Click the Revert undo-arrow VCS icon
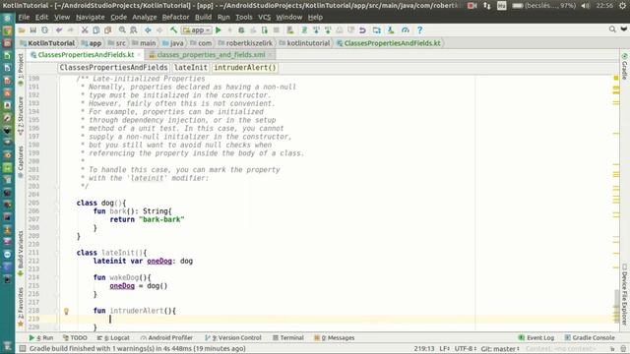630x354 pixels. (363, 30)
